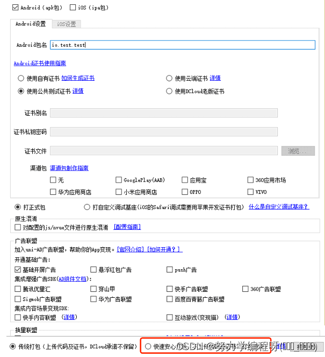The height and width of the screenshot is (357, 325).
Task: Select the 打正式包 radio button
Action: (18, 207)
